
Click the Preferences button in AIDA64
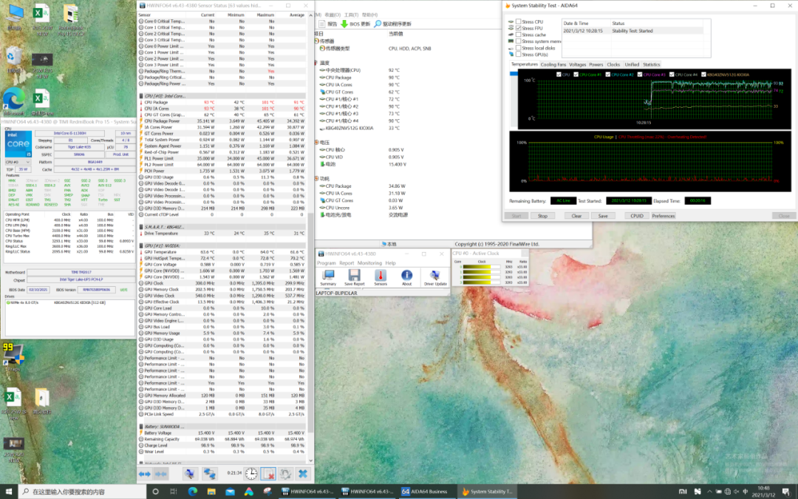pyautogui.click(x=663, y=216)
